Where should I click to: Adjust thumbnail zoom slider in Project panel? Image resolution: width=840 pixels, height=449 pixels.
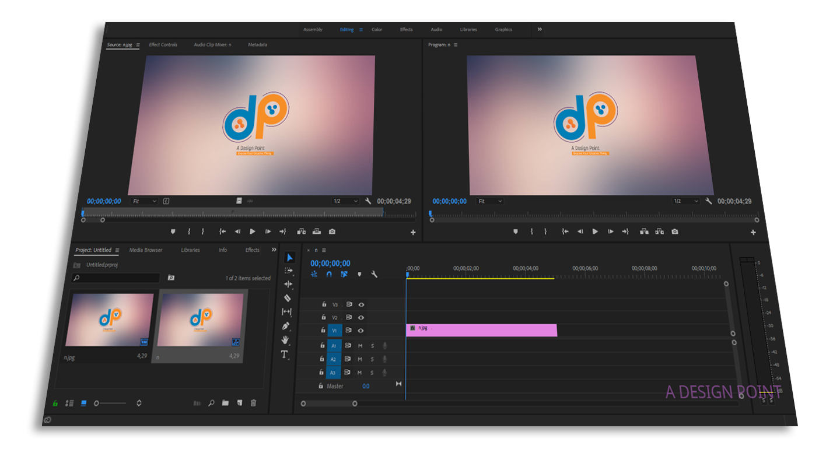[x=110, y=403]
